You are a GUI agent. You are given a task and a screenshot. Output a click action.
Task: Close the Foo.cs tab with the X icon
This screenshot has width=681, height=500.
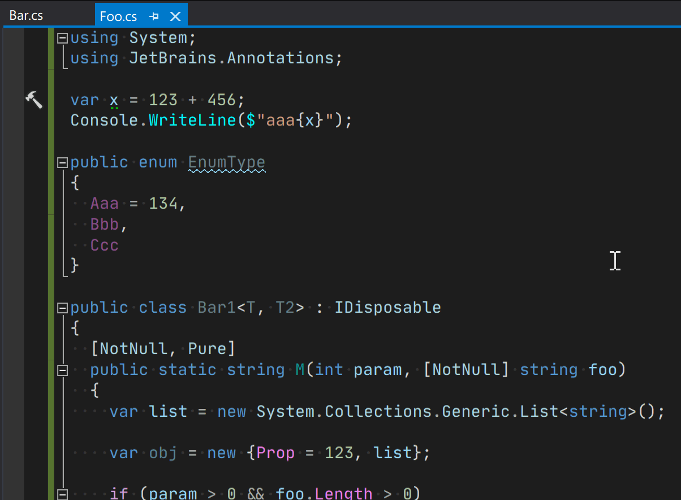point(175,15)
